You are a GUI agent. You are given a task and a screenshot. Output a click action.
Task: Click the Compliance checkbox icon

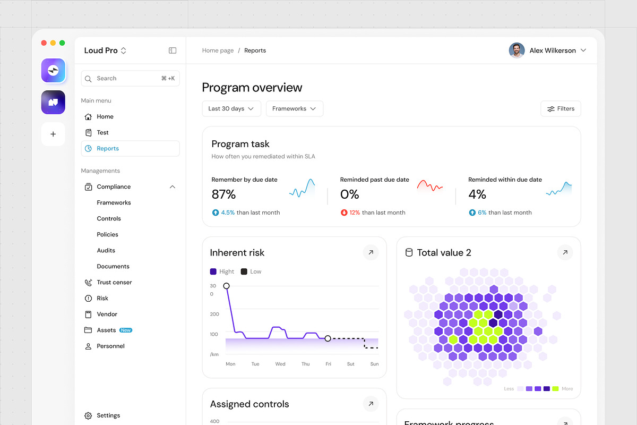(89, 187)
